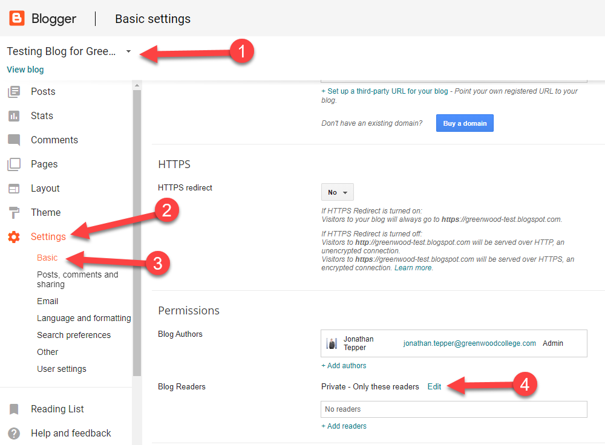Click the Theme paint roller icon
The width and height of the screenshot is (605, 445).
pyautogui.click(x=14, y=212)
